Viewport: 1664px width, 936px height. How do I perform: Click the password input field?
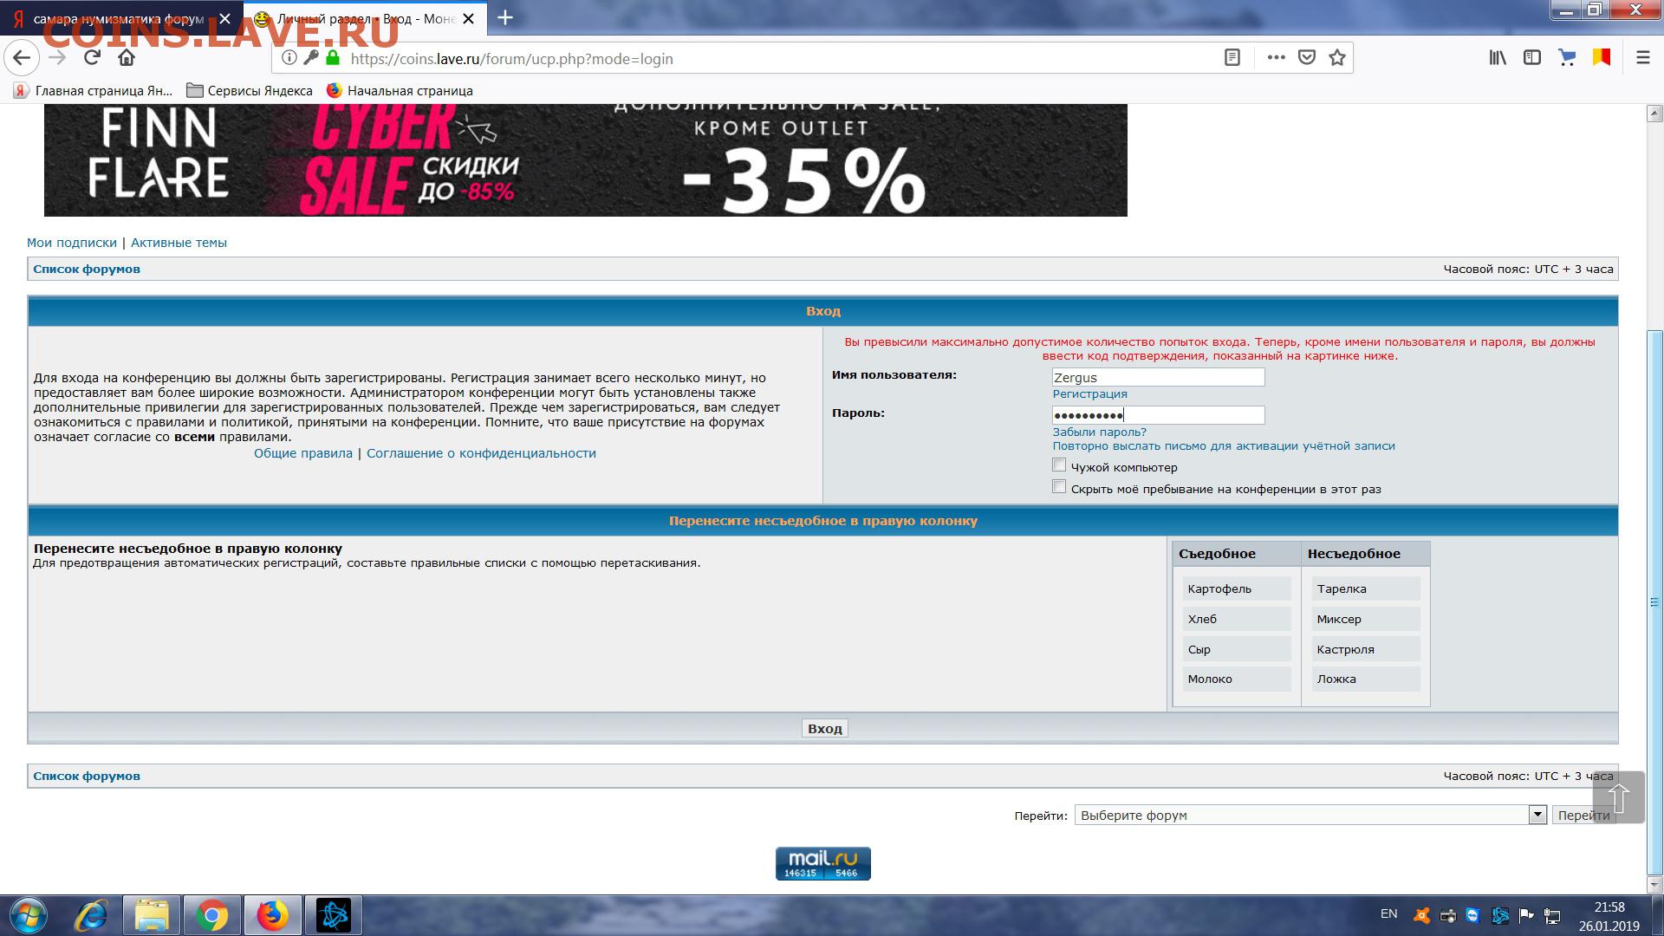pyautogui.click(x=1159, y=415)
